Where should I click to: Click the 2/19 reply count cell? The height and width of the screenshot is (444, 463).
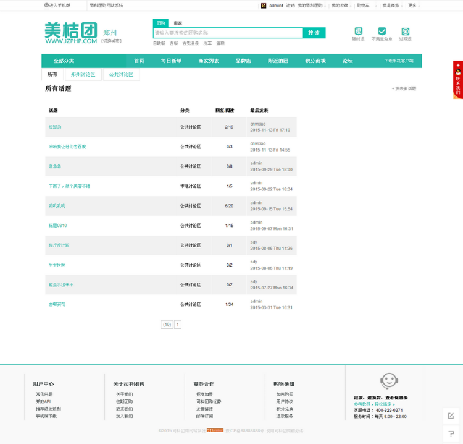[x=229, y=127]
